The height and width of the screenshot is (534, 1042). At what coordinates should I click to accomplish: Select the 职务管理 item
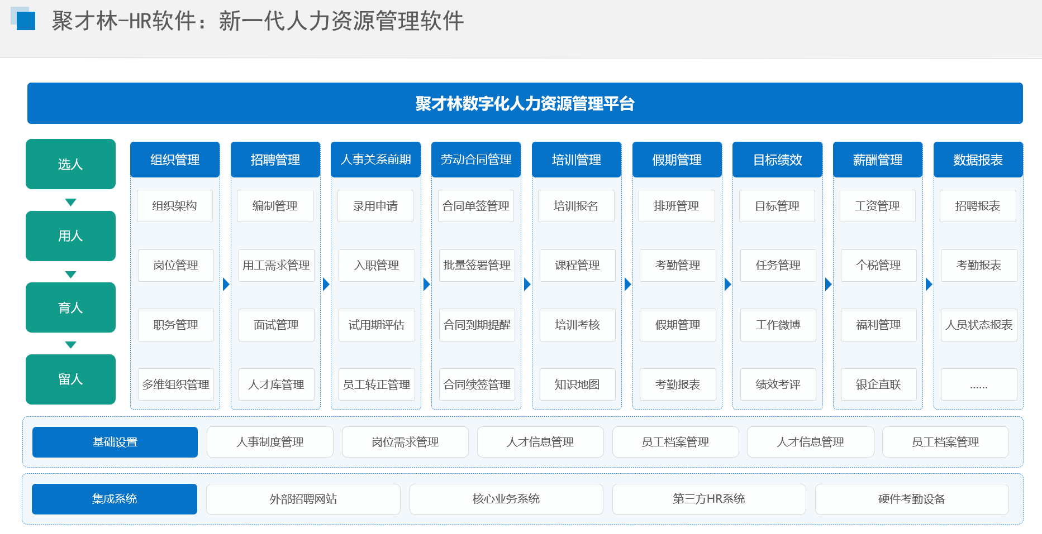point(176,325)
